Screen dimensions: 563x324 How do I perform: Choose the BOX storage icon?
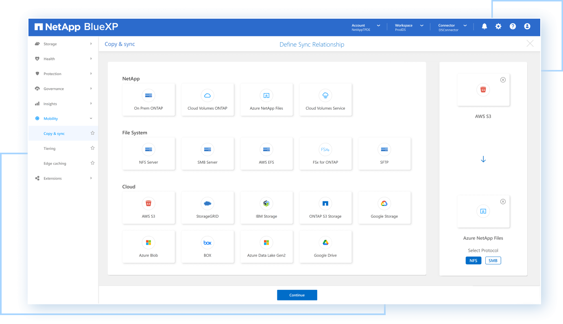click(x=207, y=242)
